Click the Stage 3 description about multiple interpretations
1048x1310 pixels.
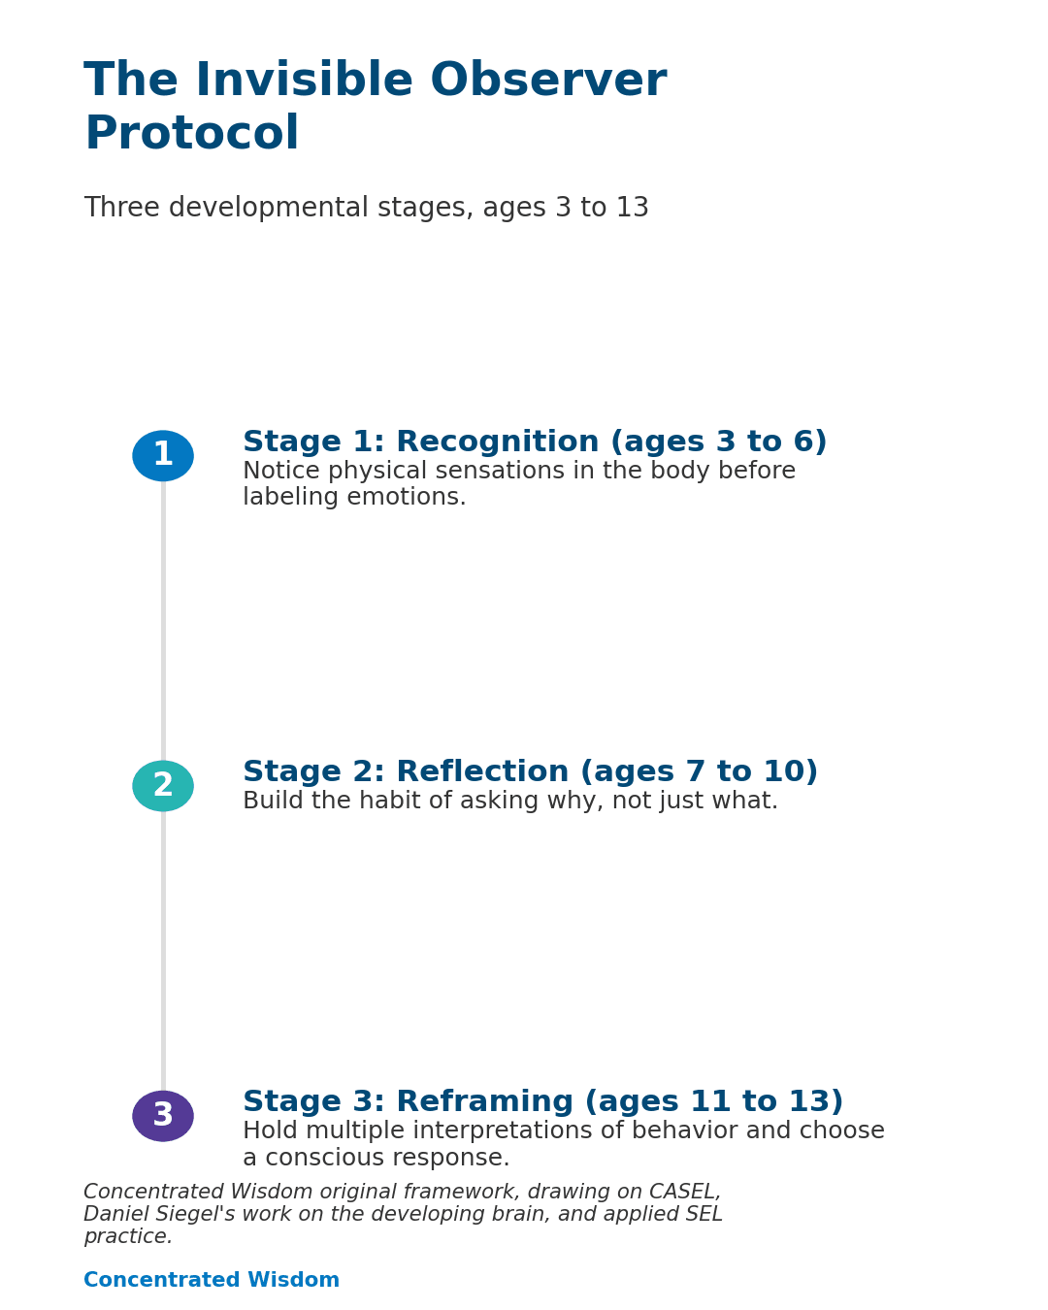tap(564, 1145)
